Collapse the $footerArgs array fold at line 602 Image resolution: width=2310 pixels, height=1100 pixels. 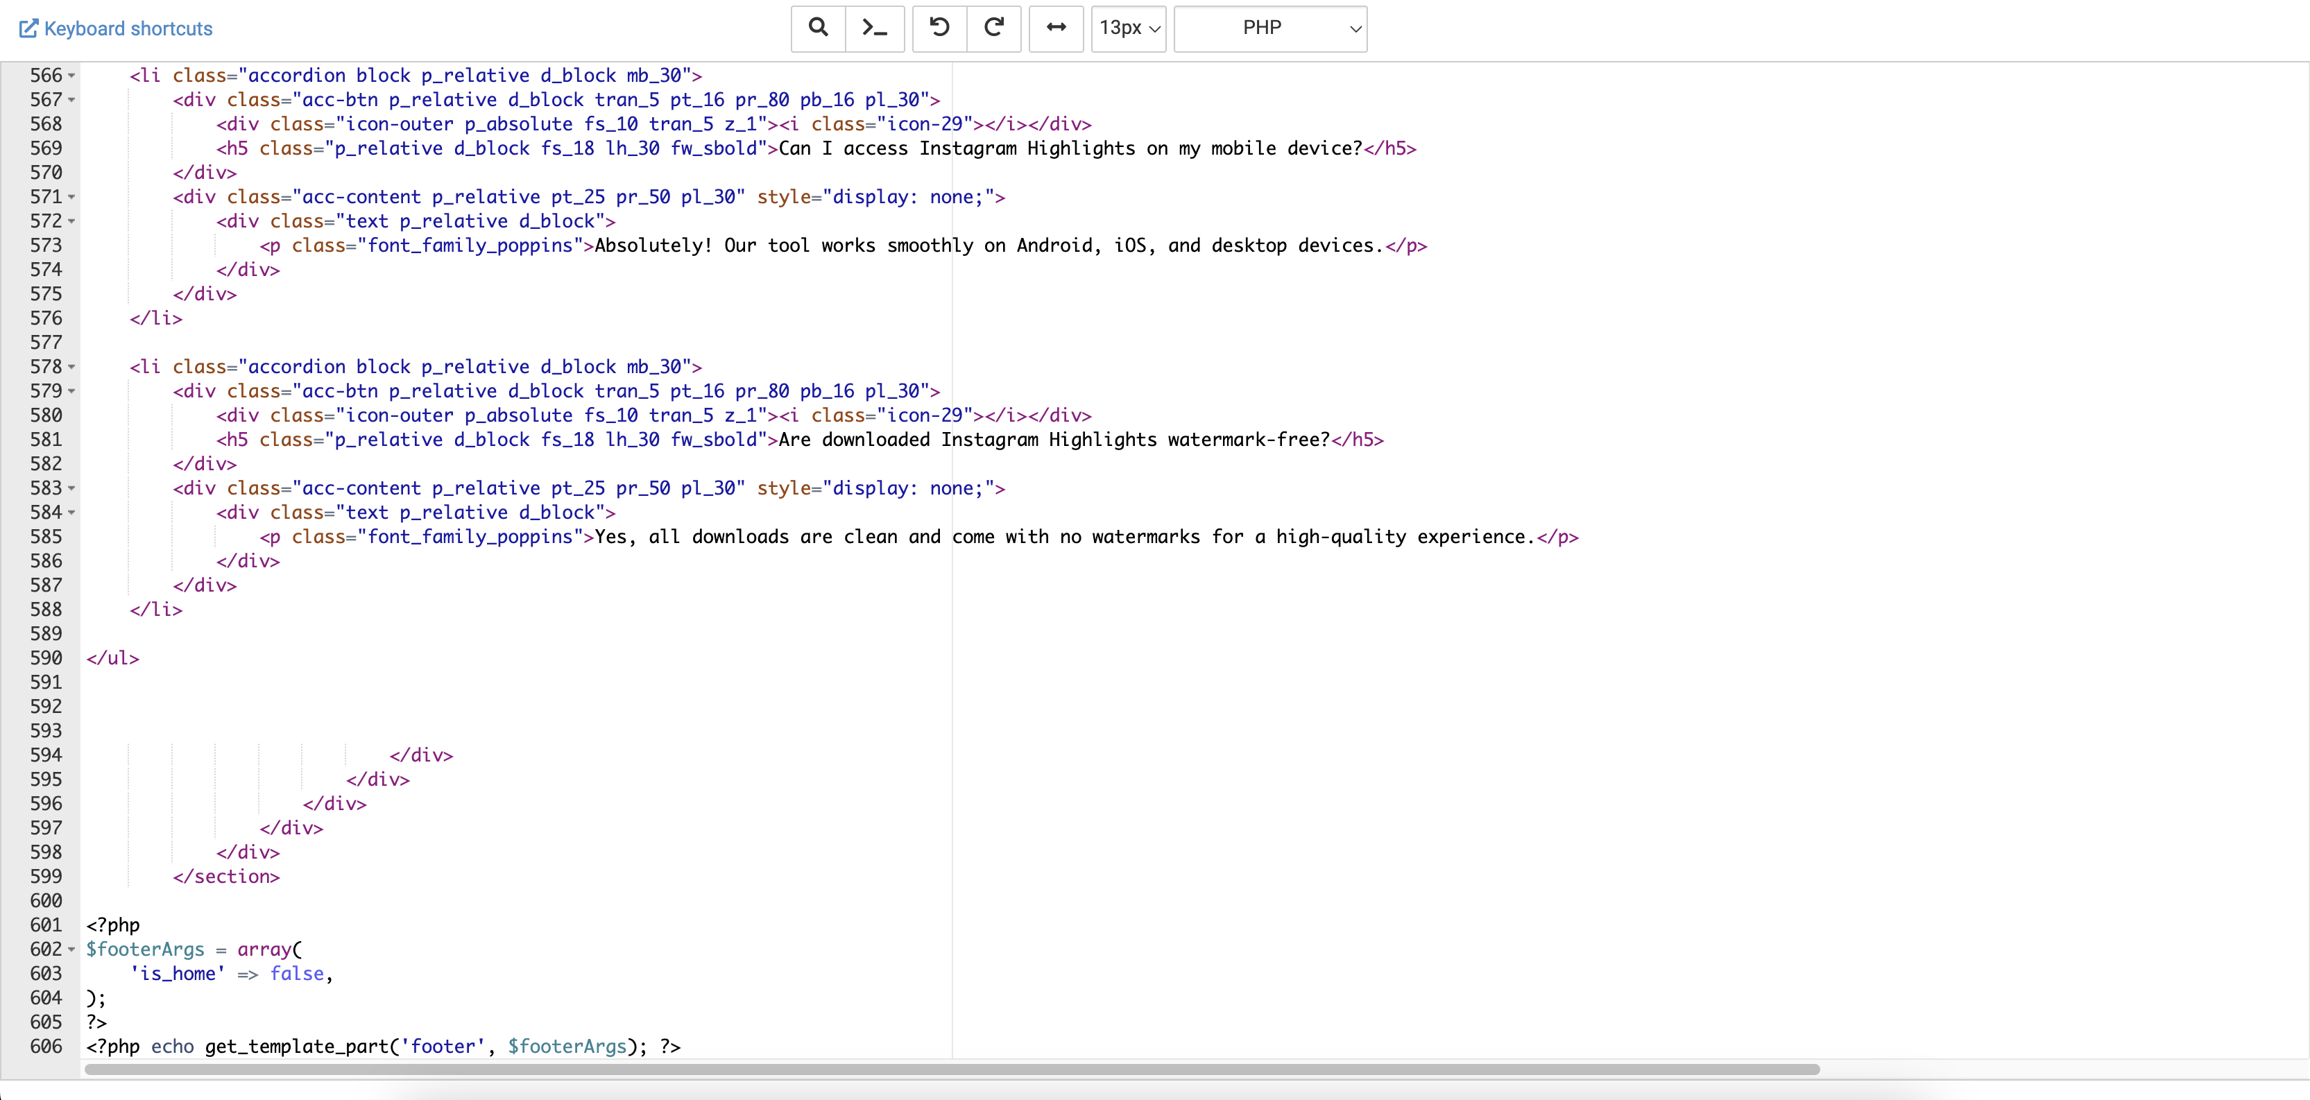tap(71, 949)
